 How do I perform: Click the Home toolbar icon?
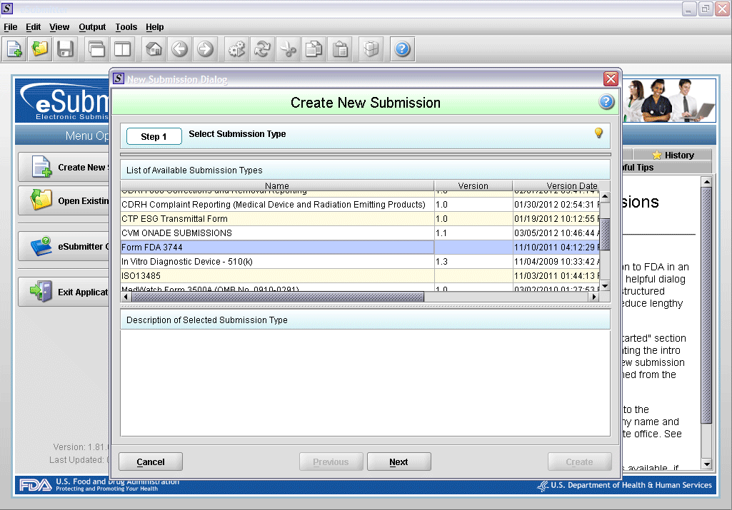click(x=154, y=49)
